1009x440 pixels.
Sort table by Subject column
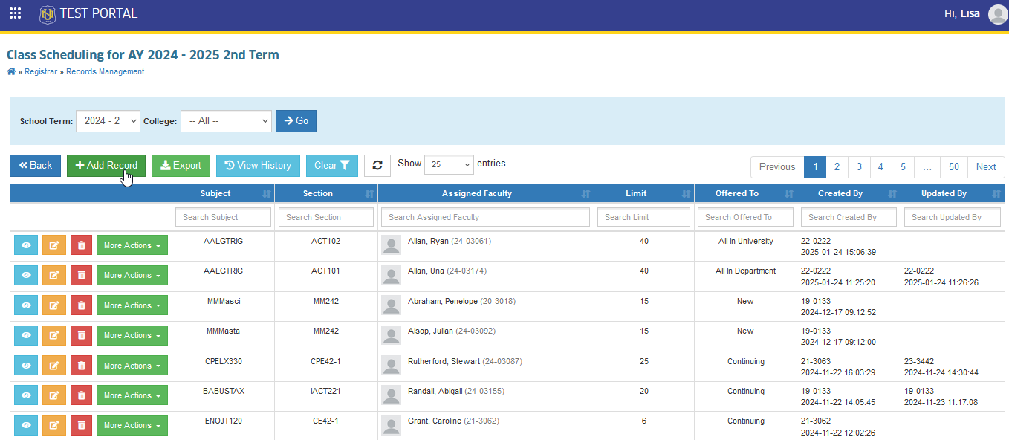coord(223,193)
